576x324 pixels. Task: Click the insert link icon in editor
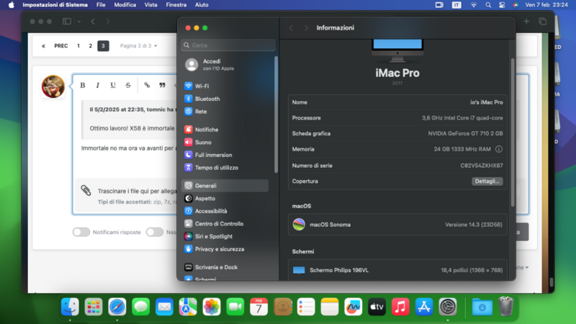click(x=147, y=85)
